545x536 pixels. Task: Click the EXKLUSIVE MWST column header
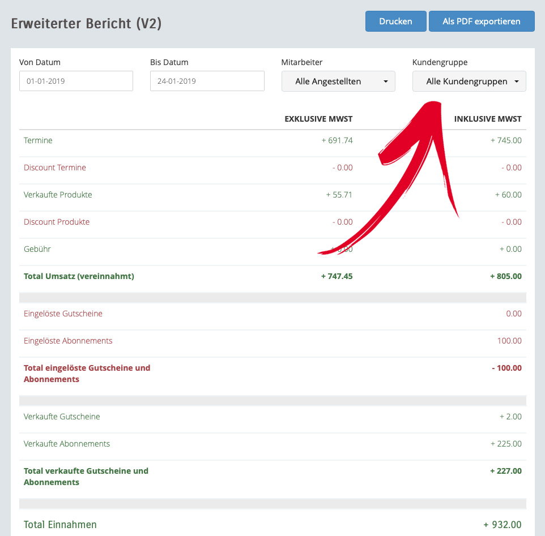(x=318, y=119)
